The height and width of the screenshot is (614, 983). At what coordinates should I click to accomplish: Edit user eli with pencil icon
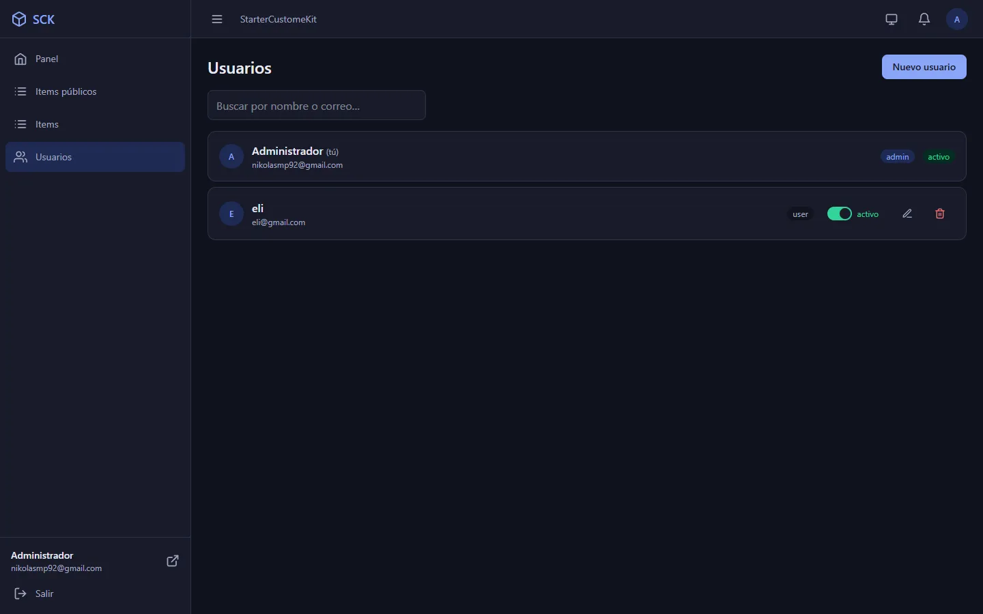point(907,214)
